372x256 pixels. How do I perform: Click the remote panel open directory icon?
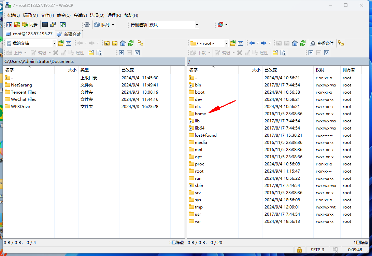point(233,43)
